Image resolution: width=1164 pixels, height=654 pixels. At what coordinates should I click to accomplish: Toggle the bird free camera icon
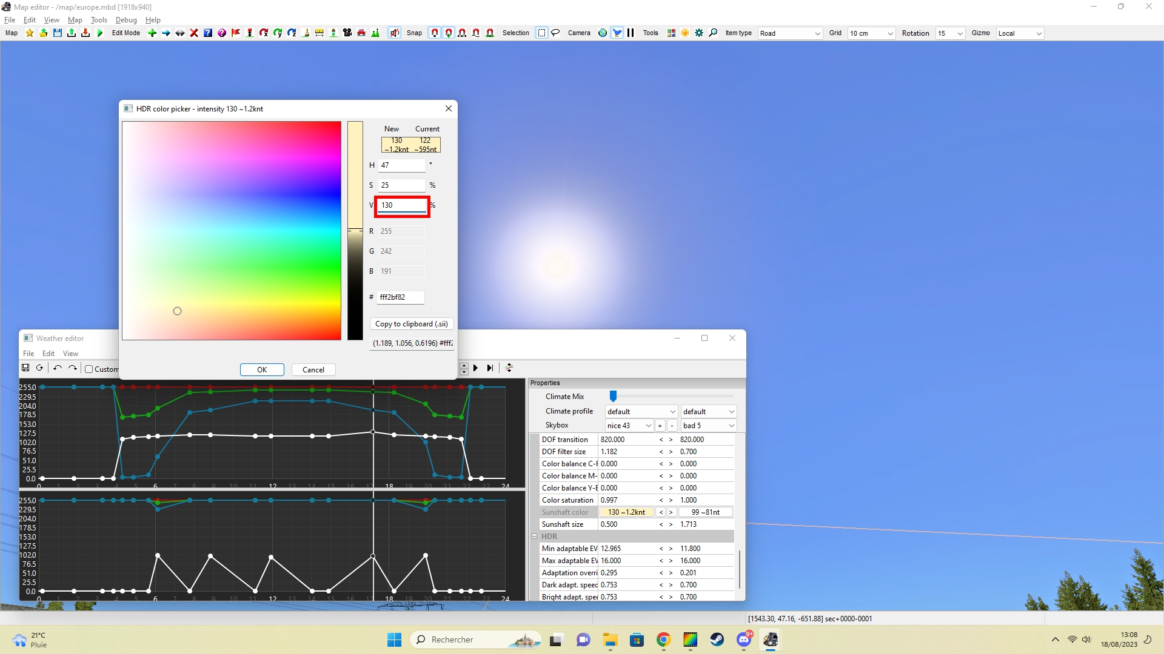(617, 33)
